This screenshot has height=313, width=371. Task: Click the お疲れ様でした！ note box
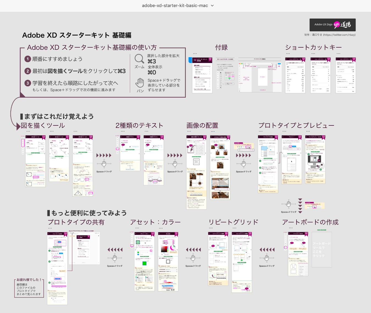point(29,288)
